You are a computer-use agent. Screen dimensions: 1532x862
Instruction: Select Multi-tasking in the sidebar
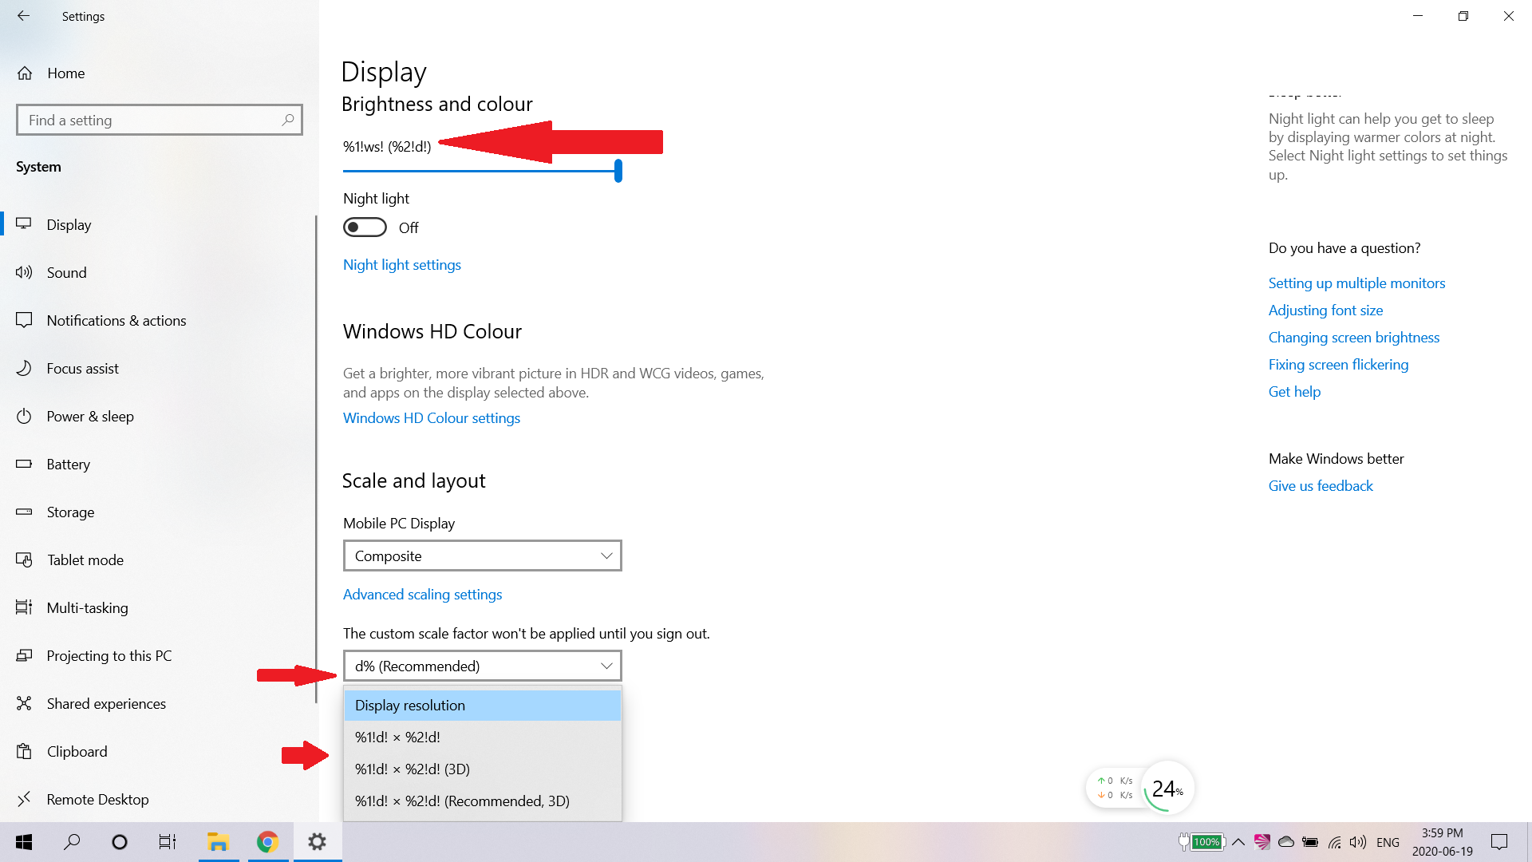pyautogui.click(x=88, y=607)
